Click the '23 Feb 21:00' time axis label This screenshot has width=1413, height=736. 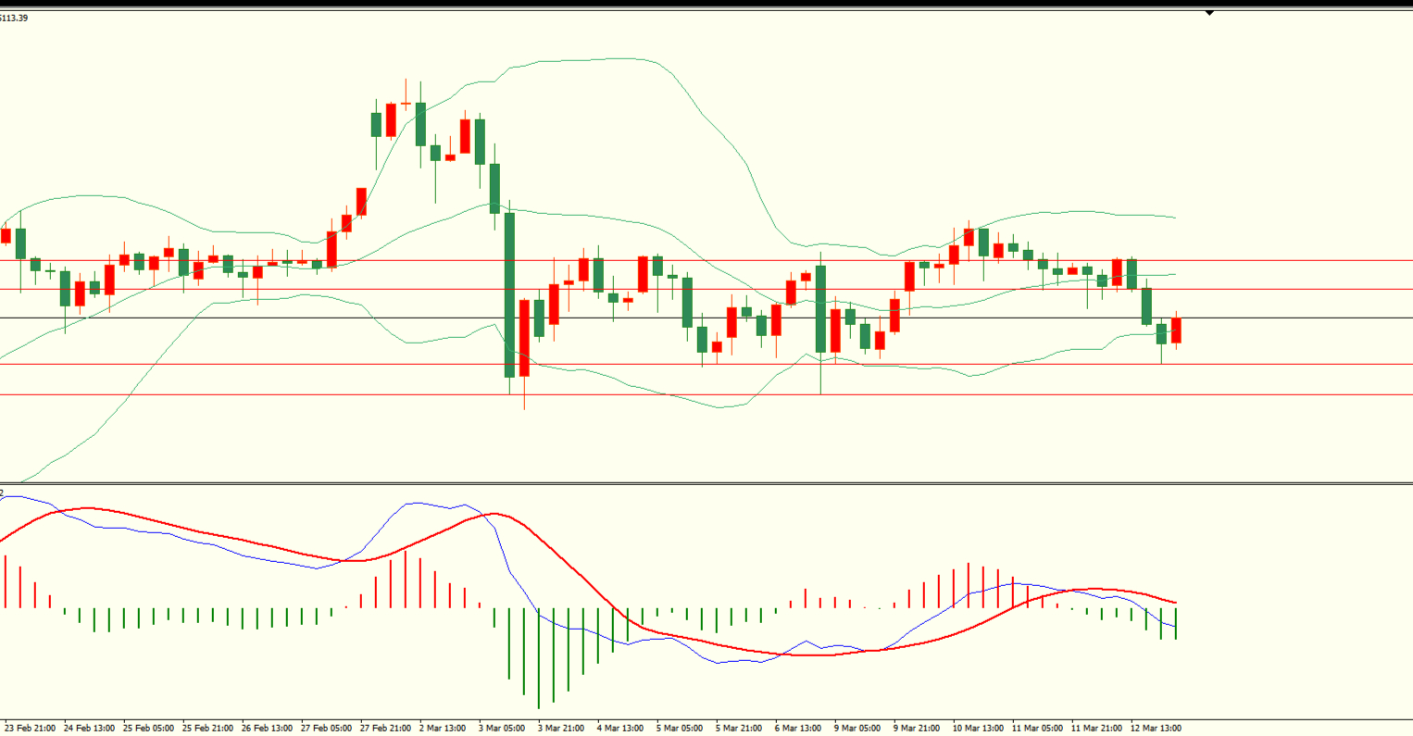coord(30,729)
